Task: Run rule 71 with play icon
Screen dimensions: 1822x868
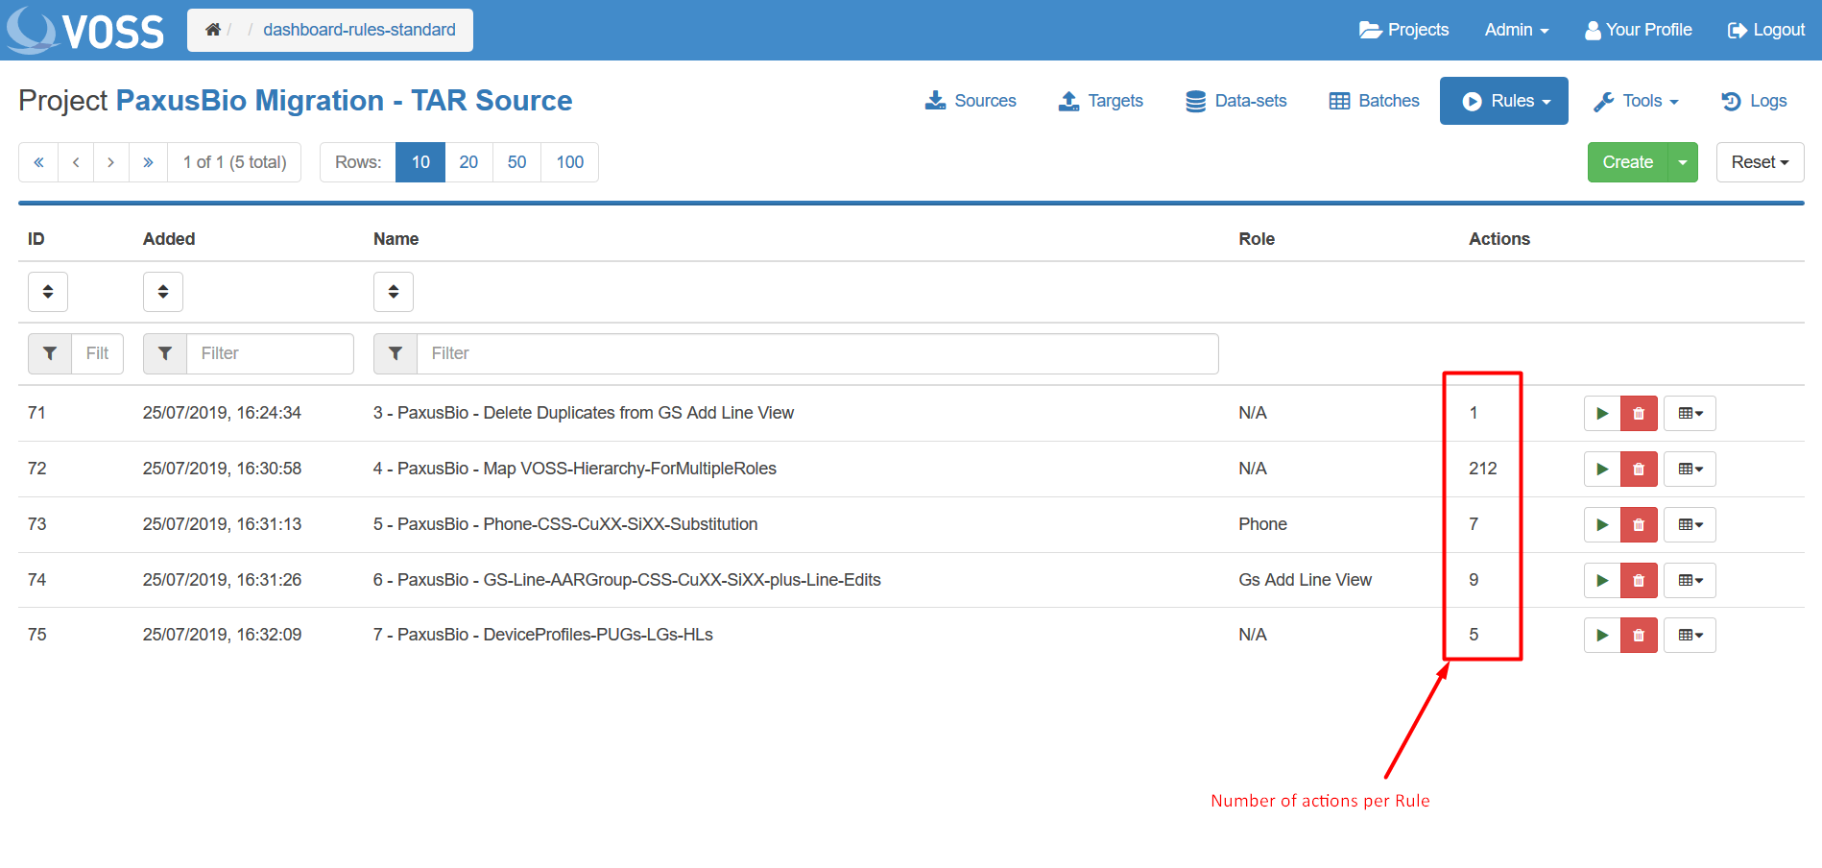Action: [1601, 414]
